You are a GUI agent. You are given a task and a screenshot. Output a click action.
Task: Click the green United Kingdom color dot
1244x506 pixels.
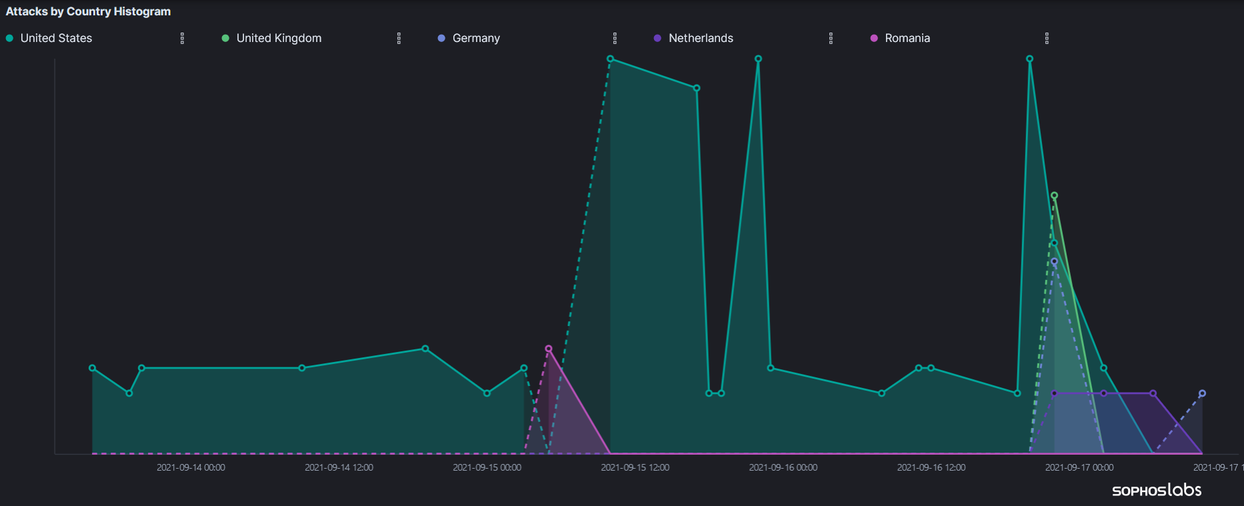tap(225, 38)
